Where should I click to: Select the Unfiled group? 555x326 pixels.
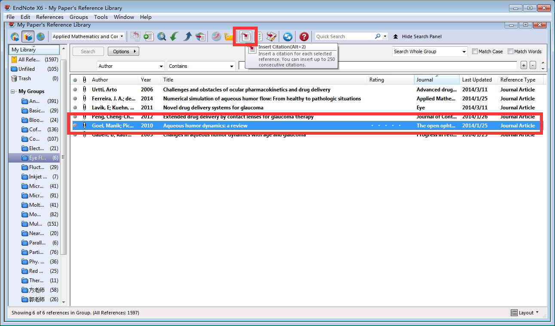[34, 69]
